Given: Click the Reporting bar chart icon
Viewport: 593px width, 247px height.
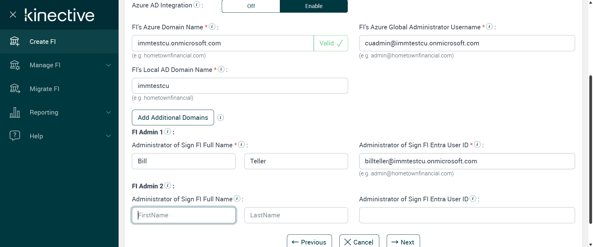Looking at the screenshot, I should [15, 112].
